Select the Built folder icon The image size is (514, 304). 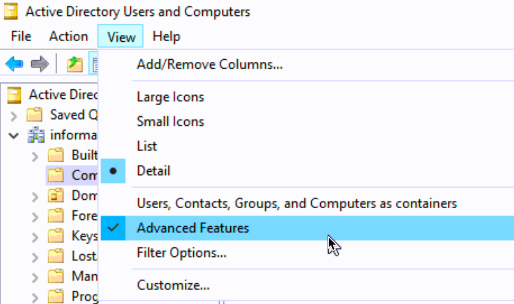(56, 155)
